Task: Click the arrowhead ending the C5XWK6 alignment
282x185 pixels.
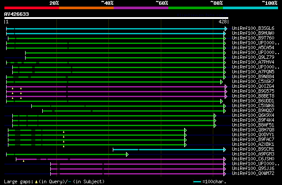Action: coord(225,106)
